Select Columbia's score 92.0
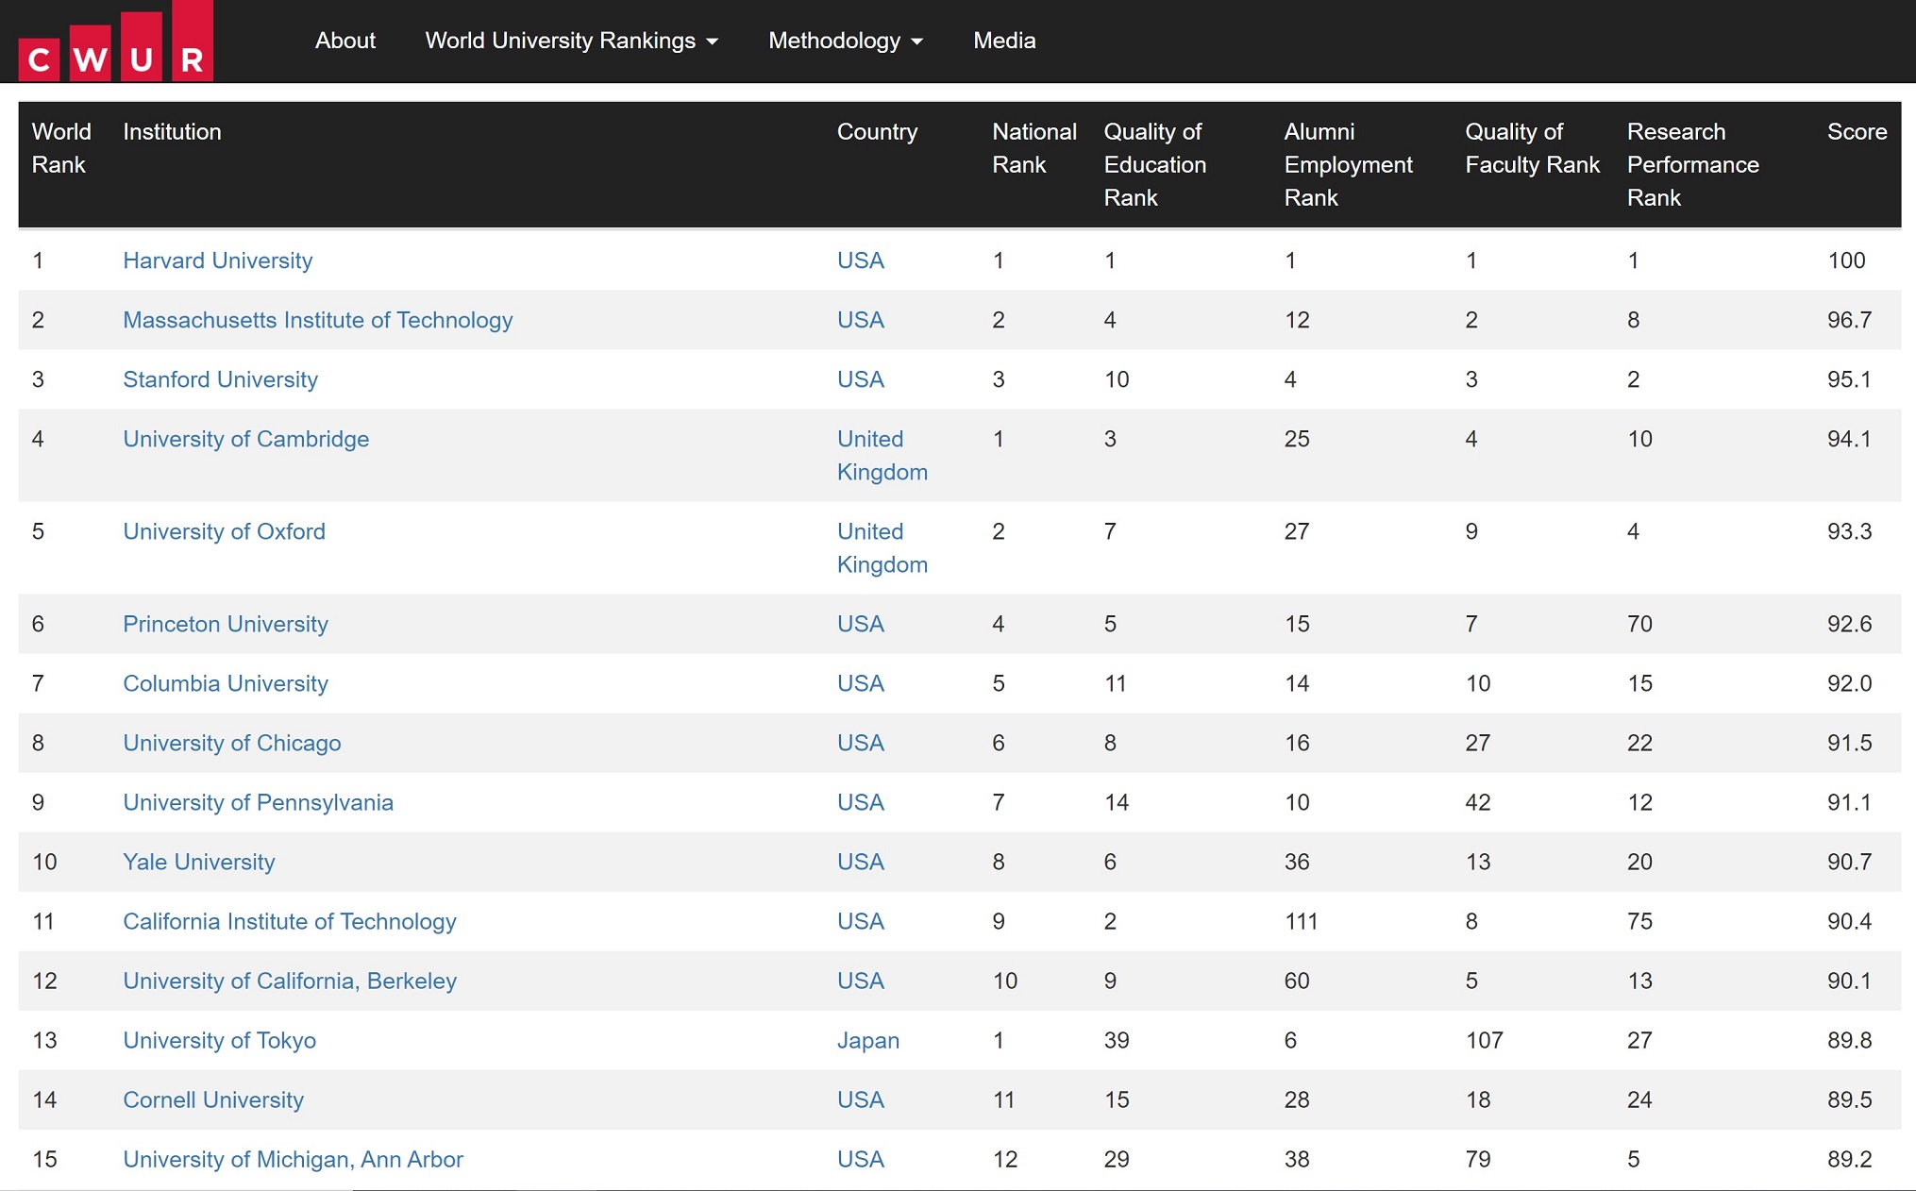Viewport: 1916px width, 1191px height. (1850, 683)
